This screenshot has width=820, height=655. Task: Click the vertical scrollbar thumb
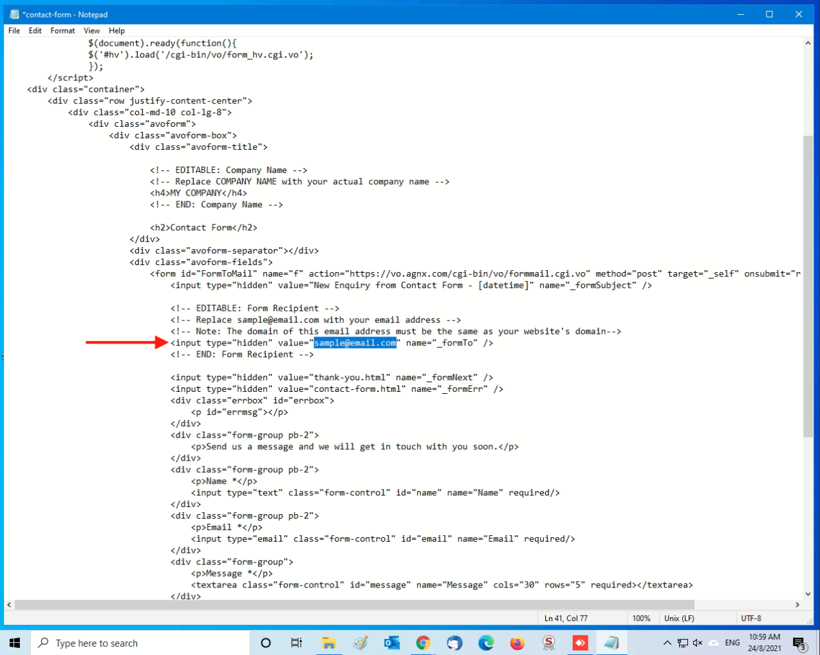[x=808, y=286]
